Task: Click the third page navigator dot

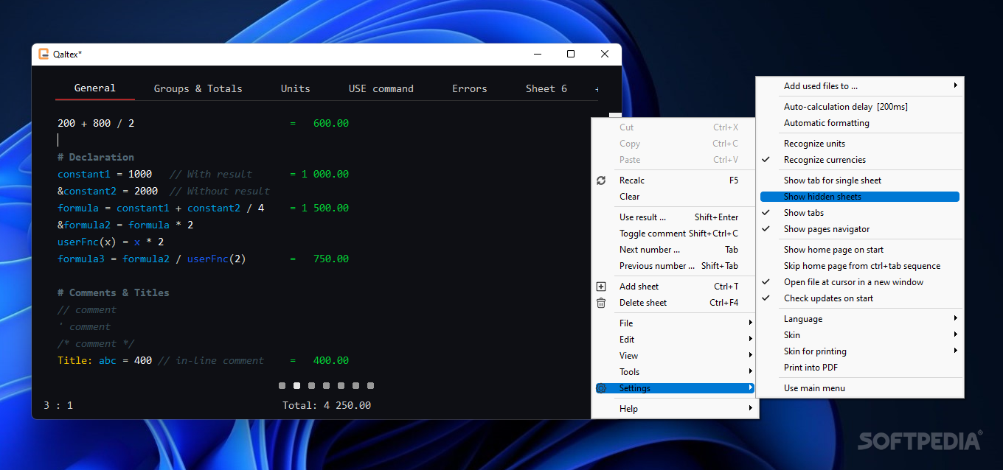Action: click(x=311, y=385)
